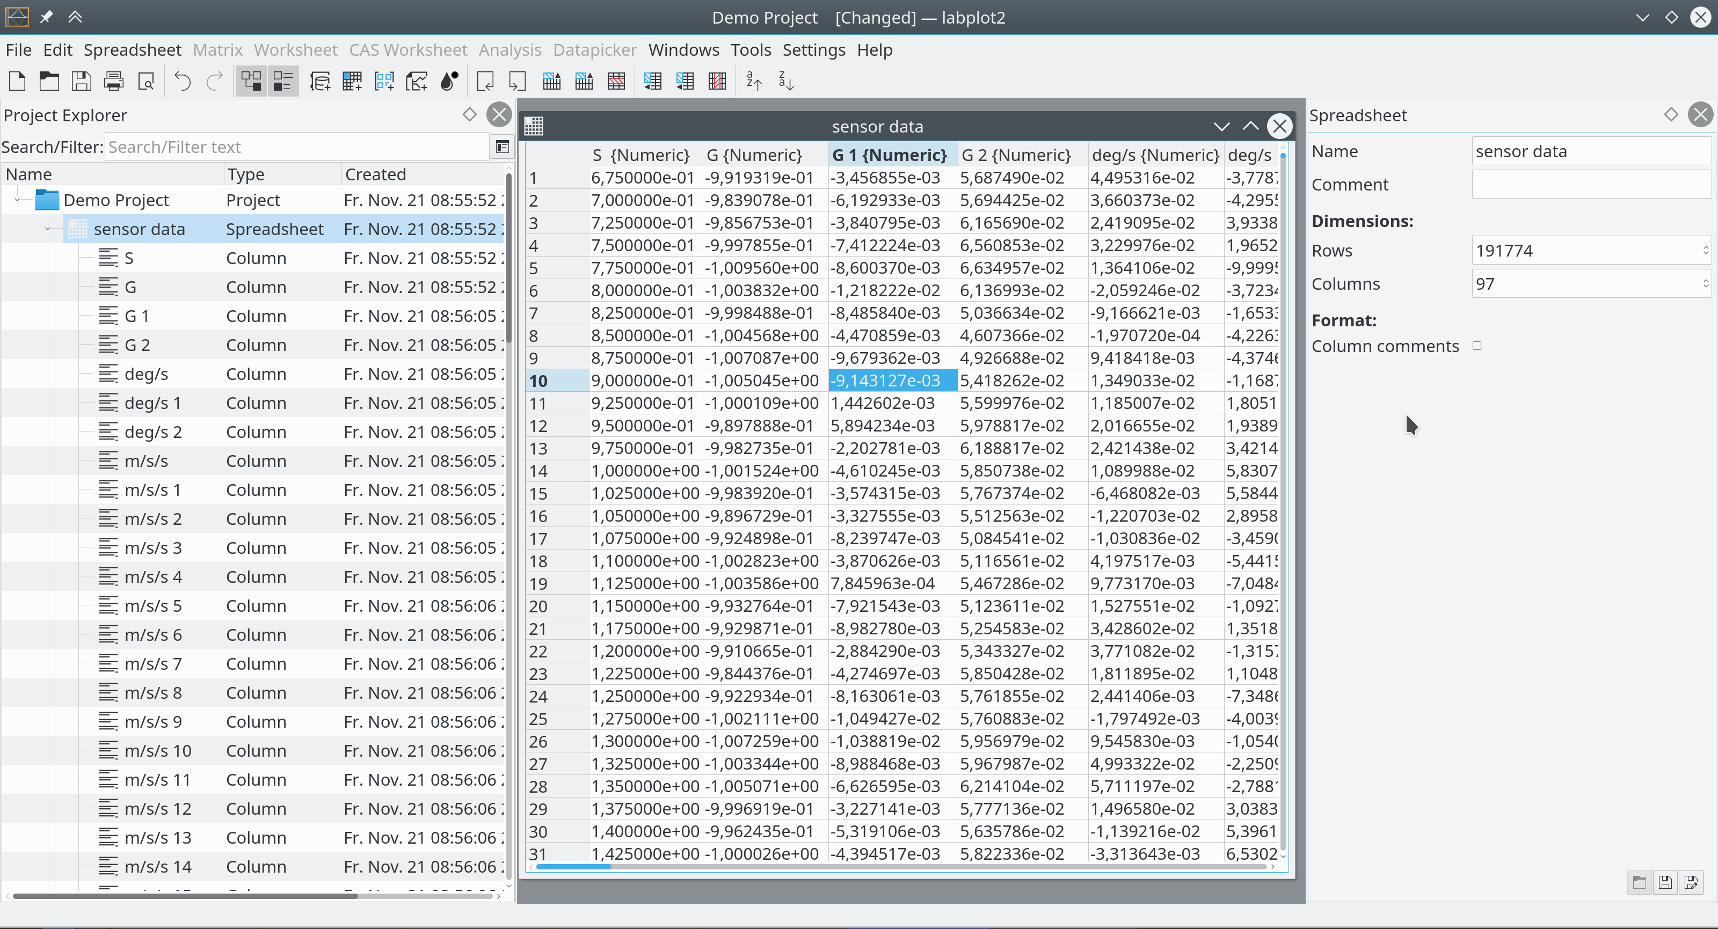Click the red remove rows icon
Screen dimensions: 1718x929
[616, 82]
